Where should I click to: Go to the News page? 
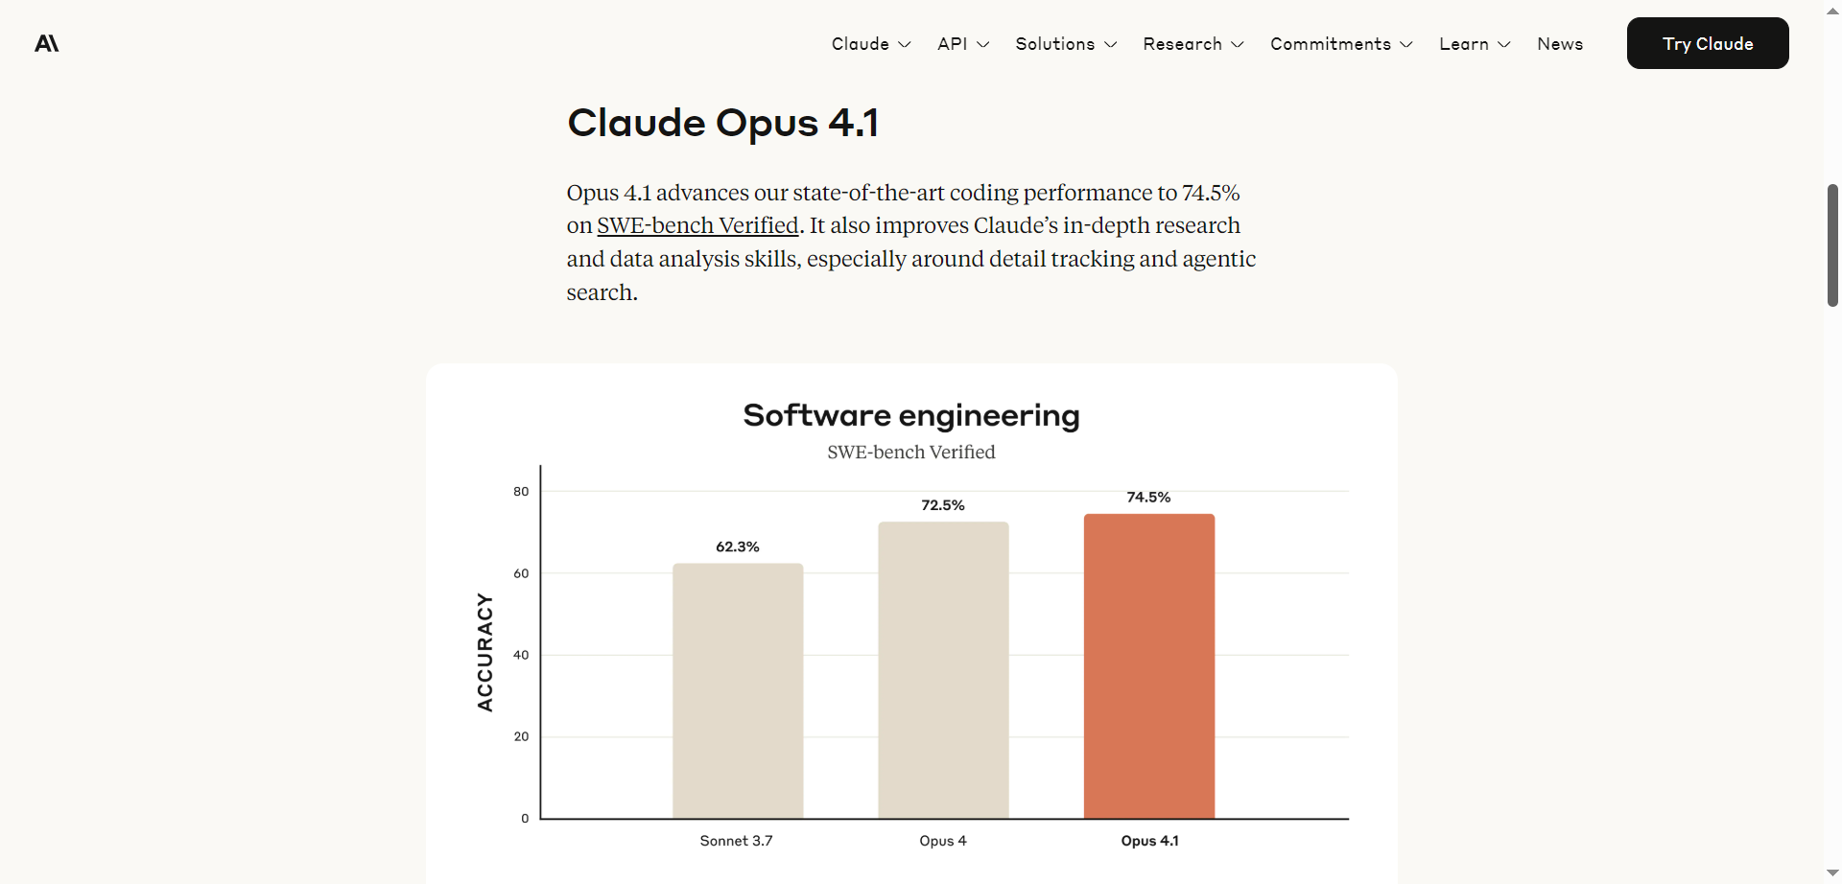pyautogui.click(x=1560, y=44)
